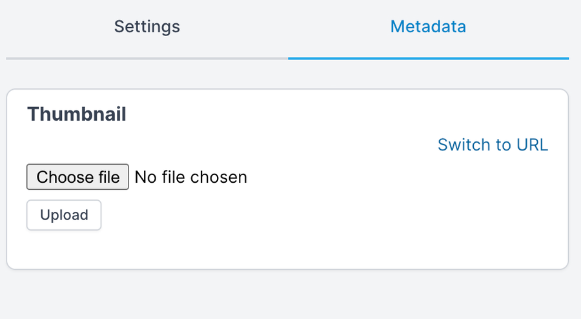Go to Settings from Metadata view

coord(147,27)
